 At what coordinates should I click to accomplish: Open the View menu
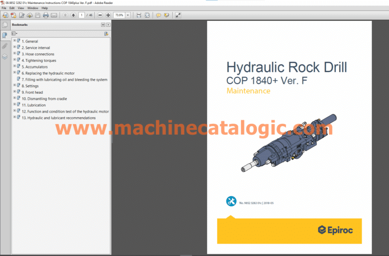pyautogui.click(x=21, y=8)
